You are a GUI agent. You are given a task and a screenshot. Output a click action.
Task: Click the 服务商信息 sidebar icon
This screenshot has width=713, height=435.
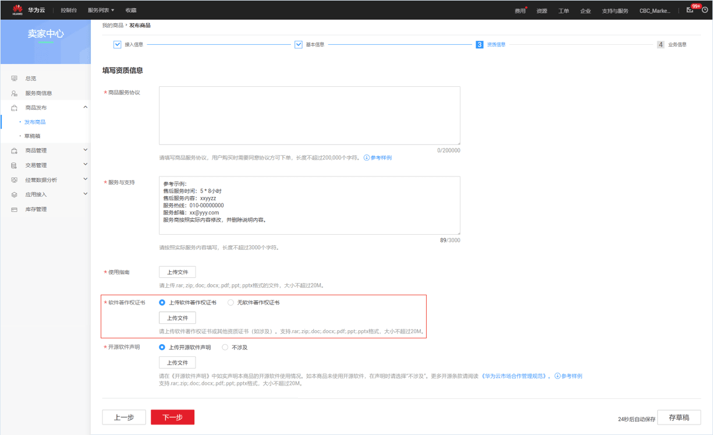pos(14,93)
